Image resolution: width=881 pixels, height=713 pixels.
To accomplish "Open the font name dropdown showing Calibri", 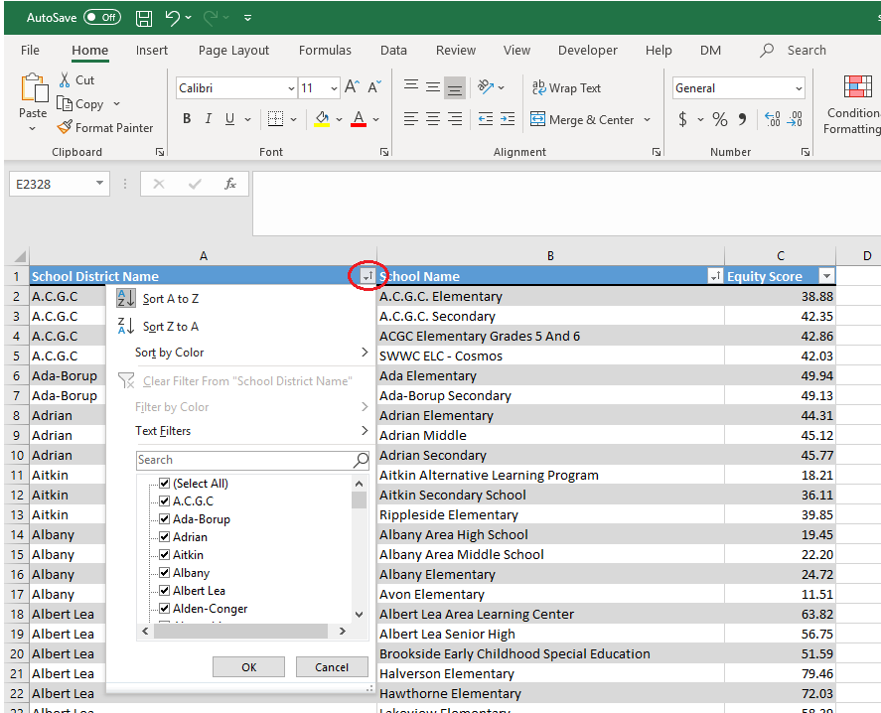I will [291, 88].
